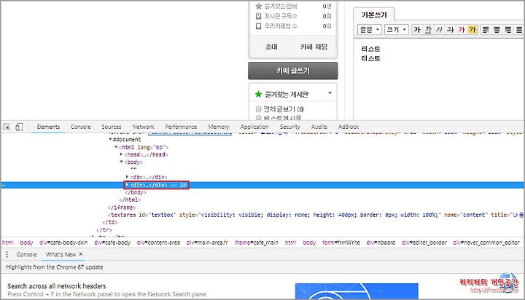Open the Audits tab
Viewport: 525px width, 300px height.
[x=319, y=127]
